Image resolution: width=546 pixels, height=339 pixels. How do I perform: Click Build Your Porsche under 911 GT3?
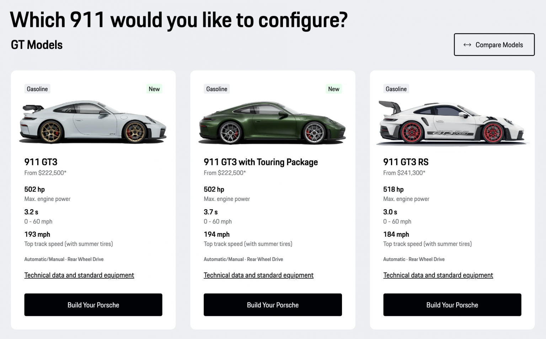93,305
